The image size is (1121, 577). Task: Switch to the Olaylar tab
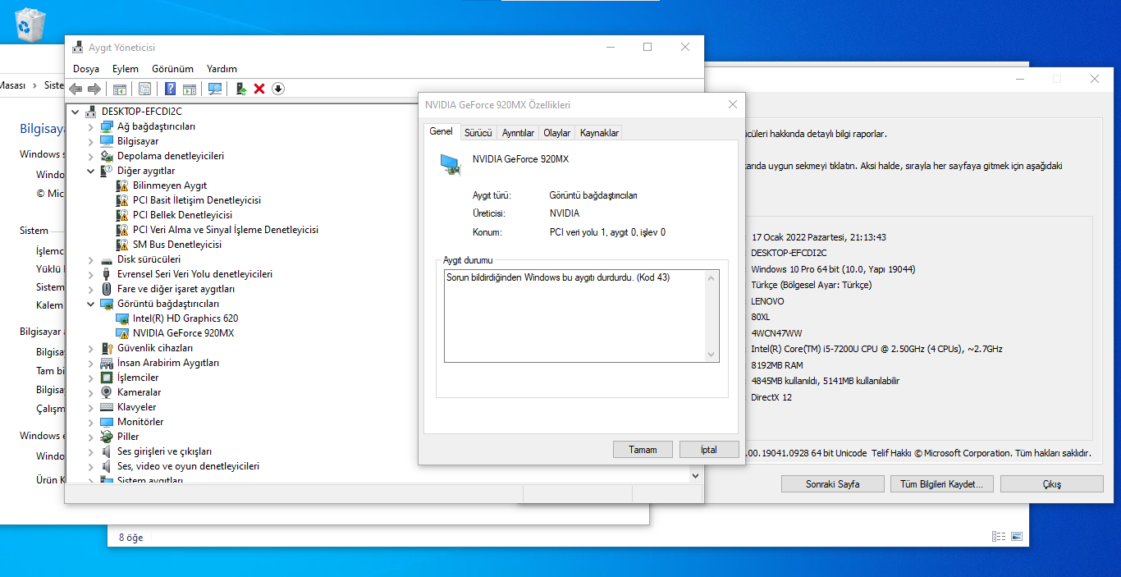(557, 133)
